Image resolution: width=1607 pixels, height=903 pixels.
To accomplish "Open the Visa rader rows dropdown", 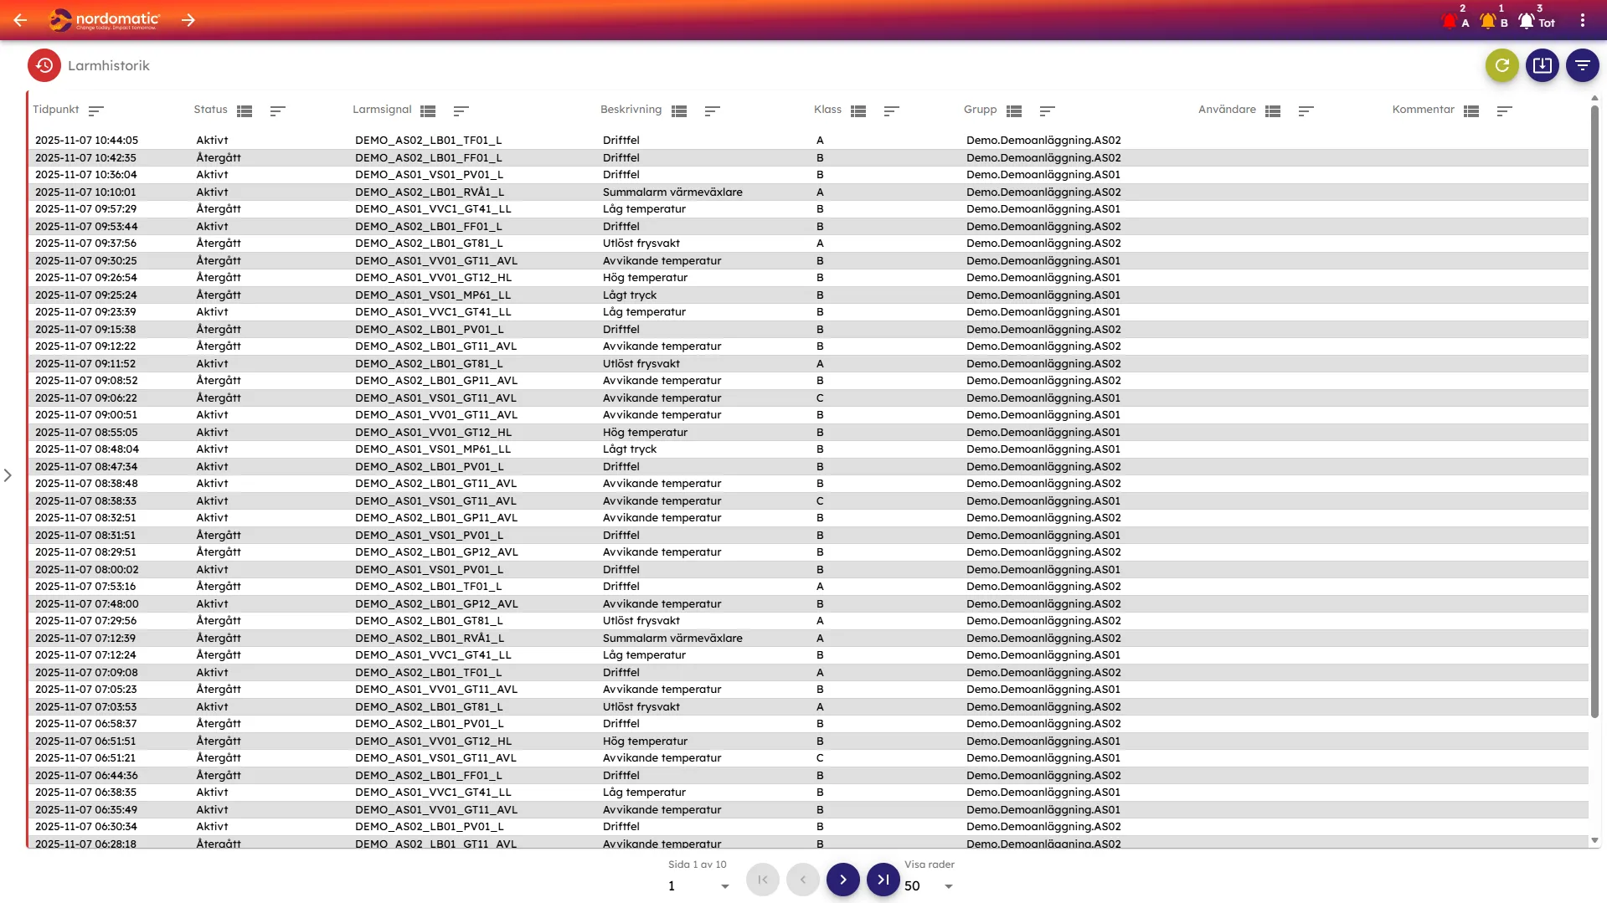I will (948, 886).
